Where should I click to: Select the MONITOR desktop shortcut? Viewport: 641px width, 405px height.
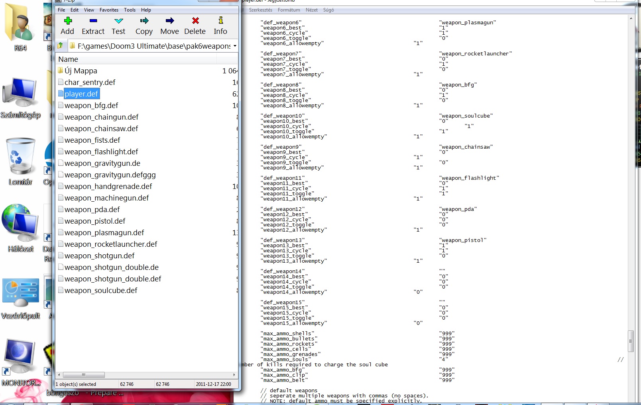21,362
